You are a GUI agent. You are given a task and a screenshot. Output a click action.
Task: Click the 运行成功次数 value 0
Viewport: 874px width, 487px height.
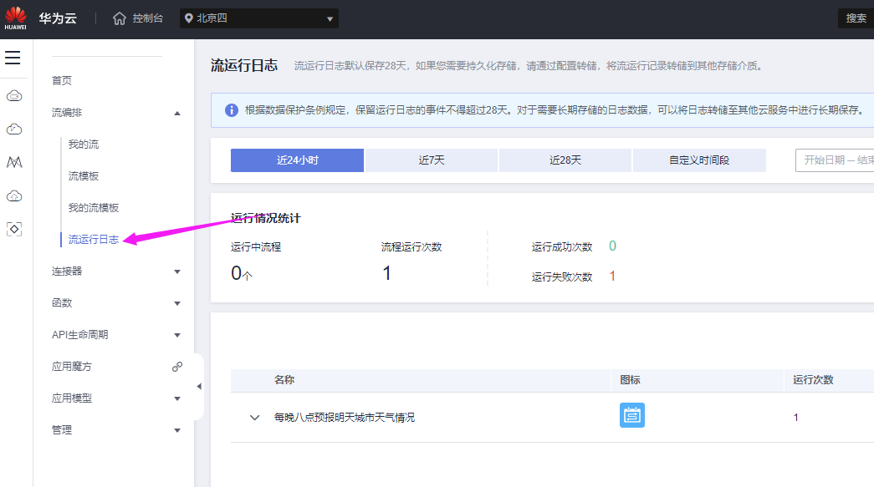point(612,246)
